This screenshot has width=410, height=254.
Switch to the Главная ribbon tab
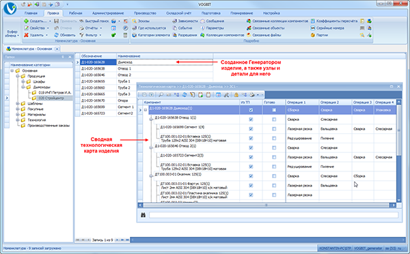point(31,13)
